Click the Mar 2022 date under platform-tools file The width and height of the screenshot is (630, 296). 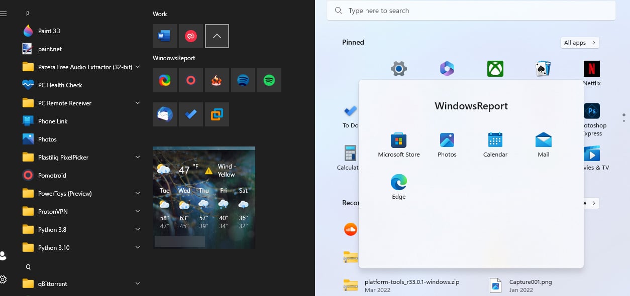[377, 290]
